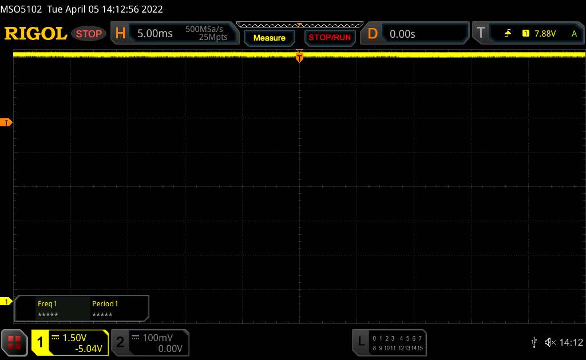Screen dimensions: 586x360
Task: Toggle channel 1 using its number badge
Action: (41, 342)
